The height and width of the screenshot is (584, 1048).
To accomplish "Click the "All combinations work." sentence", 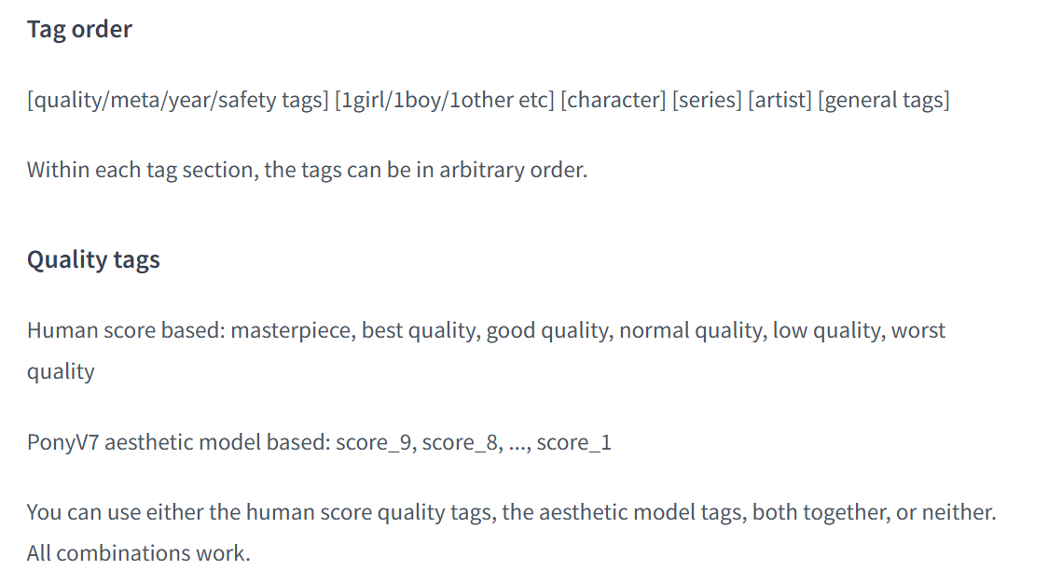I will 138,552.
